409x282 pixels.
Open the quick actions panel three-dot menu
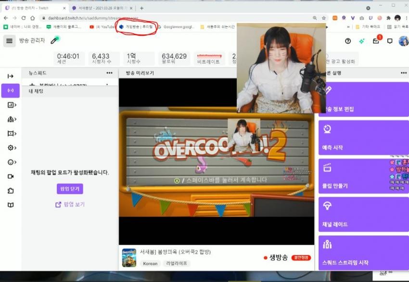coord(404,73)
